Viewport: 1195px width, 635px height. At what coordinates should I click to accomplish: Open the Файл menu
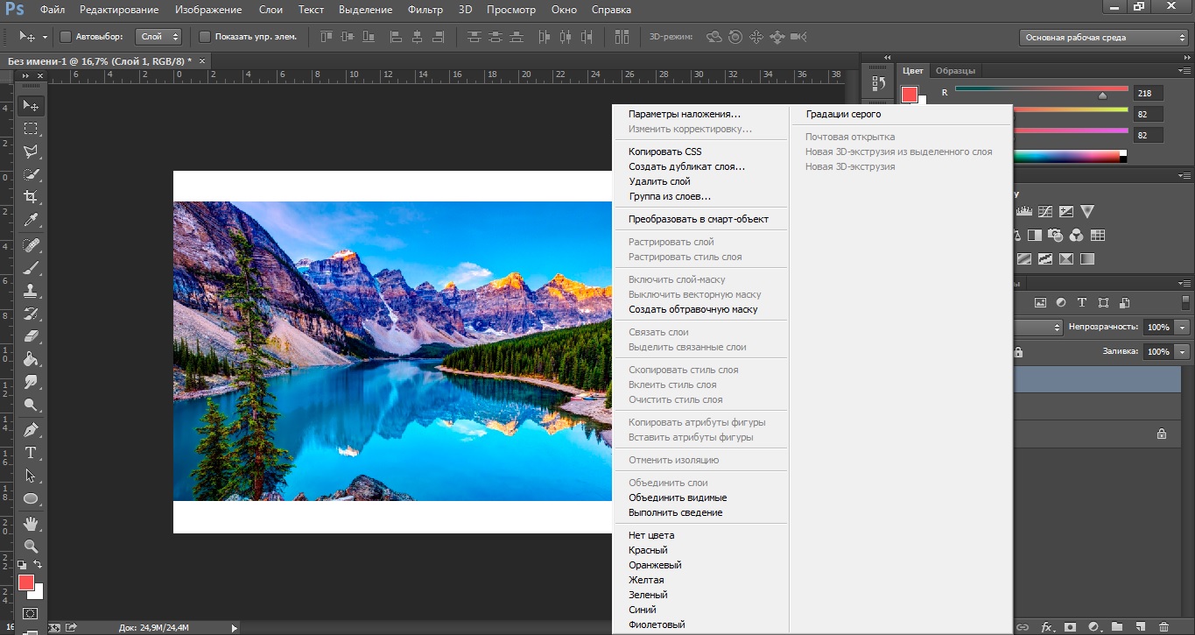(x=53, y=10)
